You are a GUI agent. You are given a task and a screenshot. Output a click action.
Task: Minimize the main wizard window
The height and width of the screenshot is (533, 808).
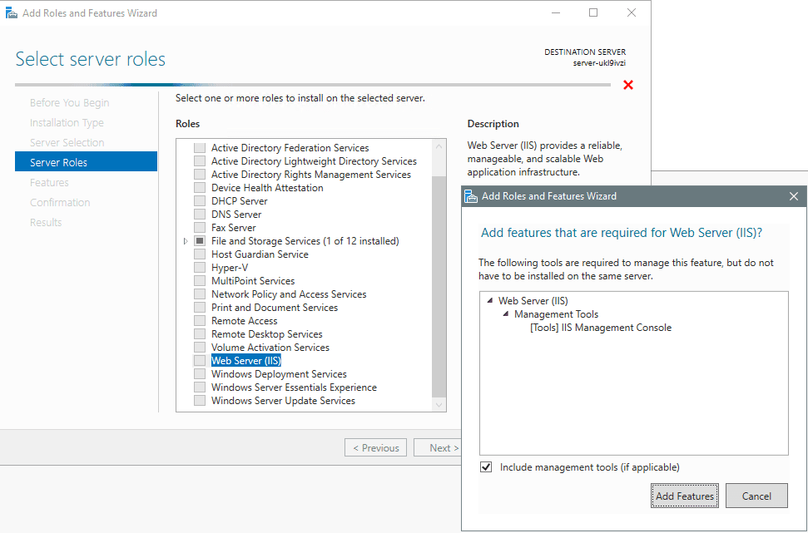click(556, 12)
